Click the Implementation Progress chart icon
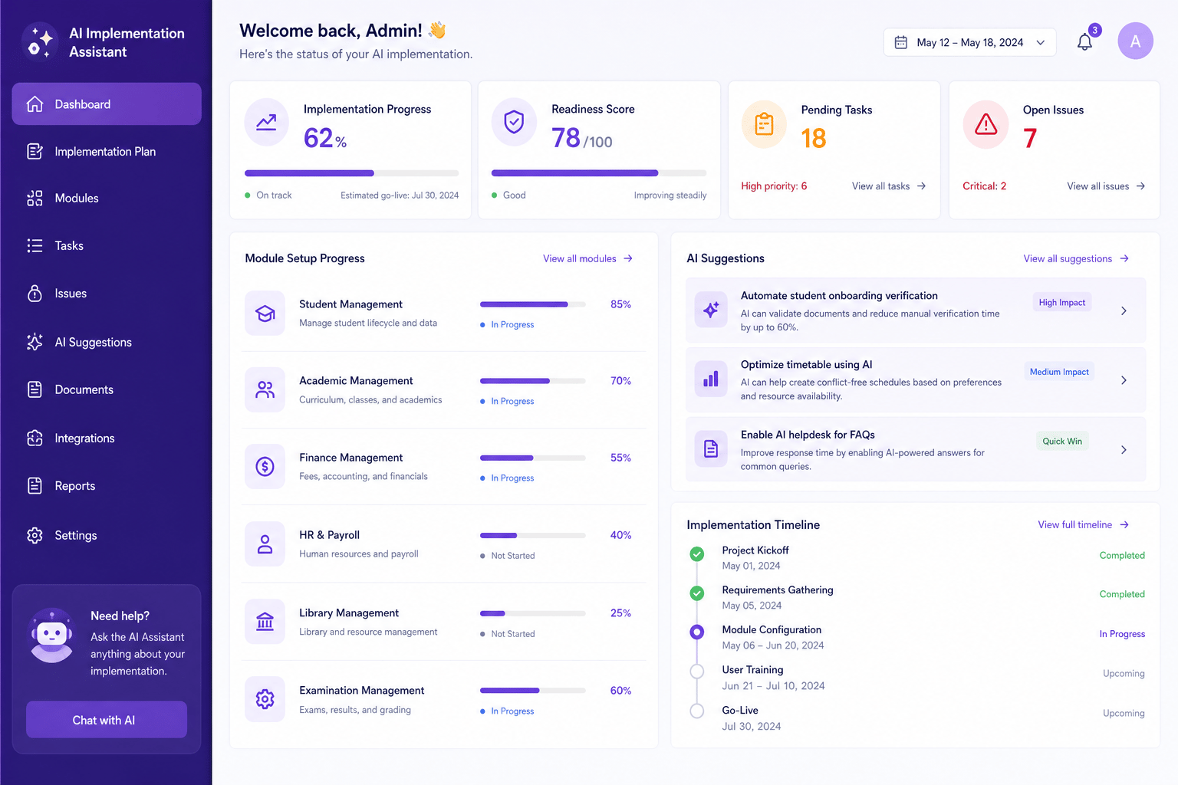The image size is (1178, 785). pos(266,122)
